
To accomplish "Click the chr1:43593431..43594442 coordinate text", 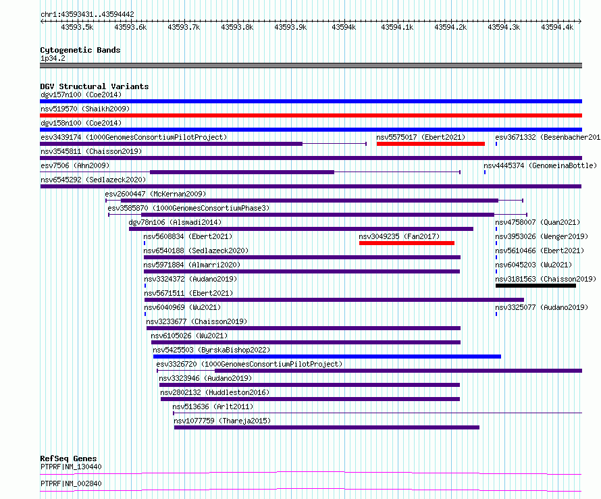I will point(87,14).
